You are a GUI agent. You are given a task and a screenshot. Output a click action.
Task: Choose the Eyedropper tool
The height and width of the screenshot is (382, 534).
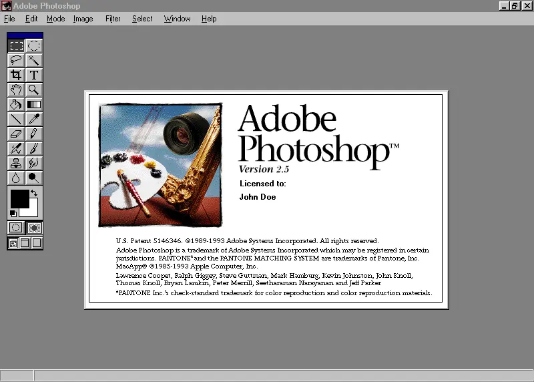click(33, 120)
